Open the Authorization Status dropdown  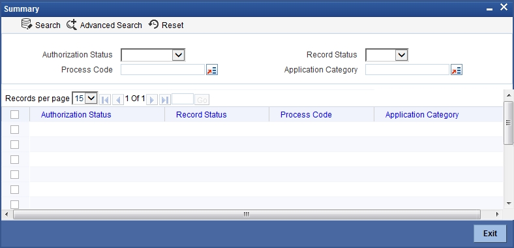tap(153, 55)
